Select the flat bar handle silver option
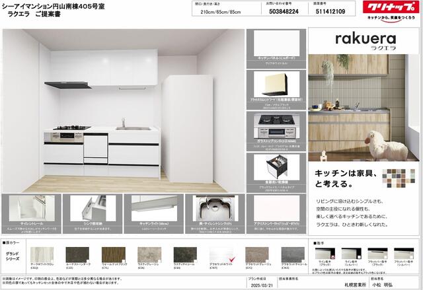This screenshot has height=290, width=423. 404,254
